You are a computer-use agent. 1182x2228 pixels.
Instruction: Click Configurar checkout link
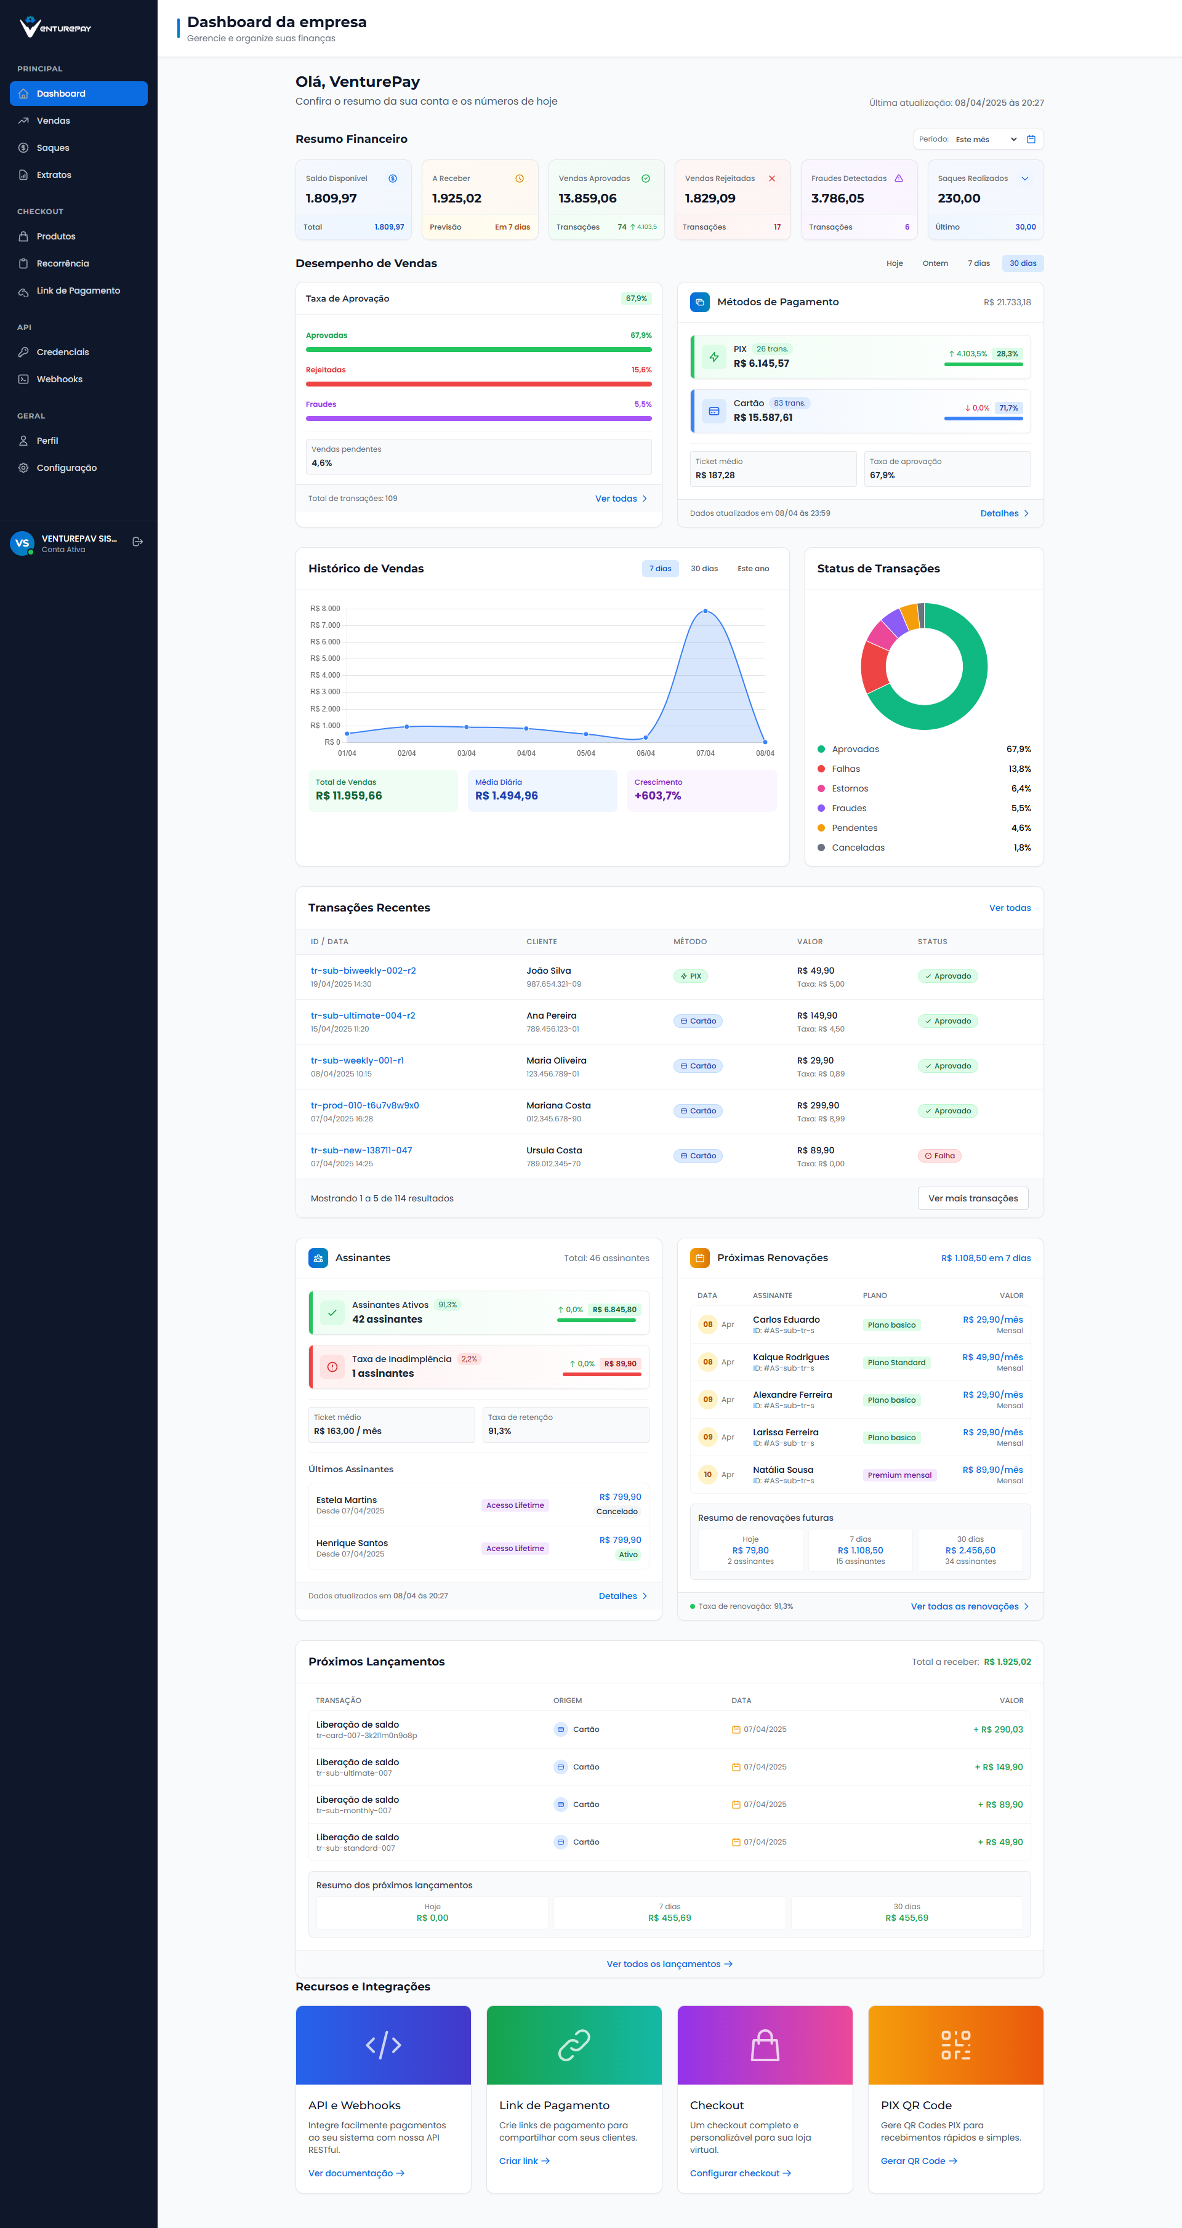click(x=741, y=2173)
